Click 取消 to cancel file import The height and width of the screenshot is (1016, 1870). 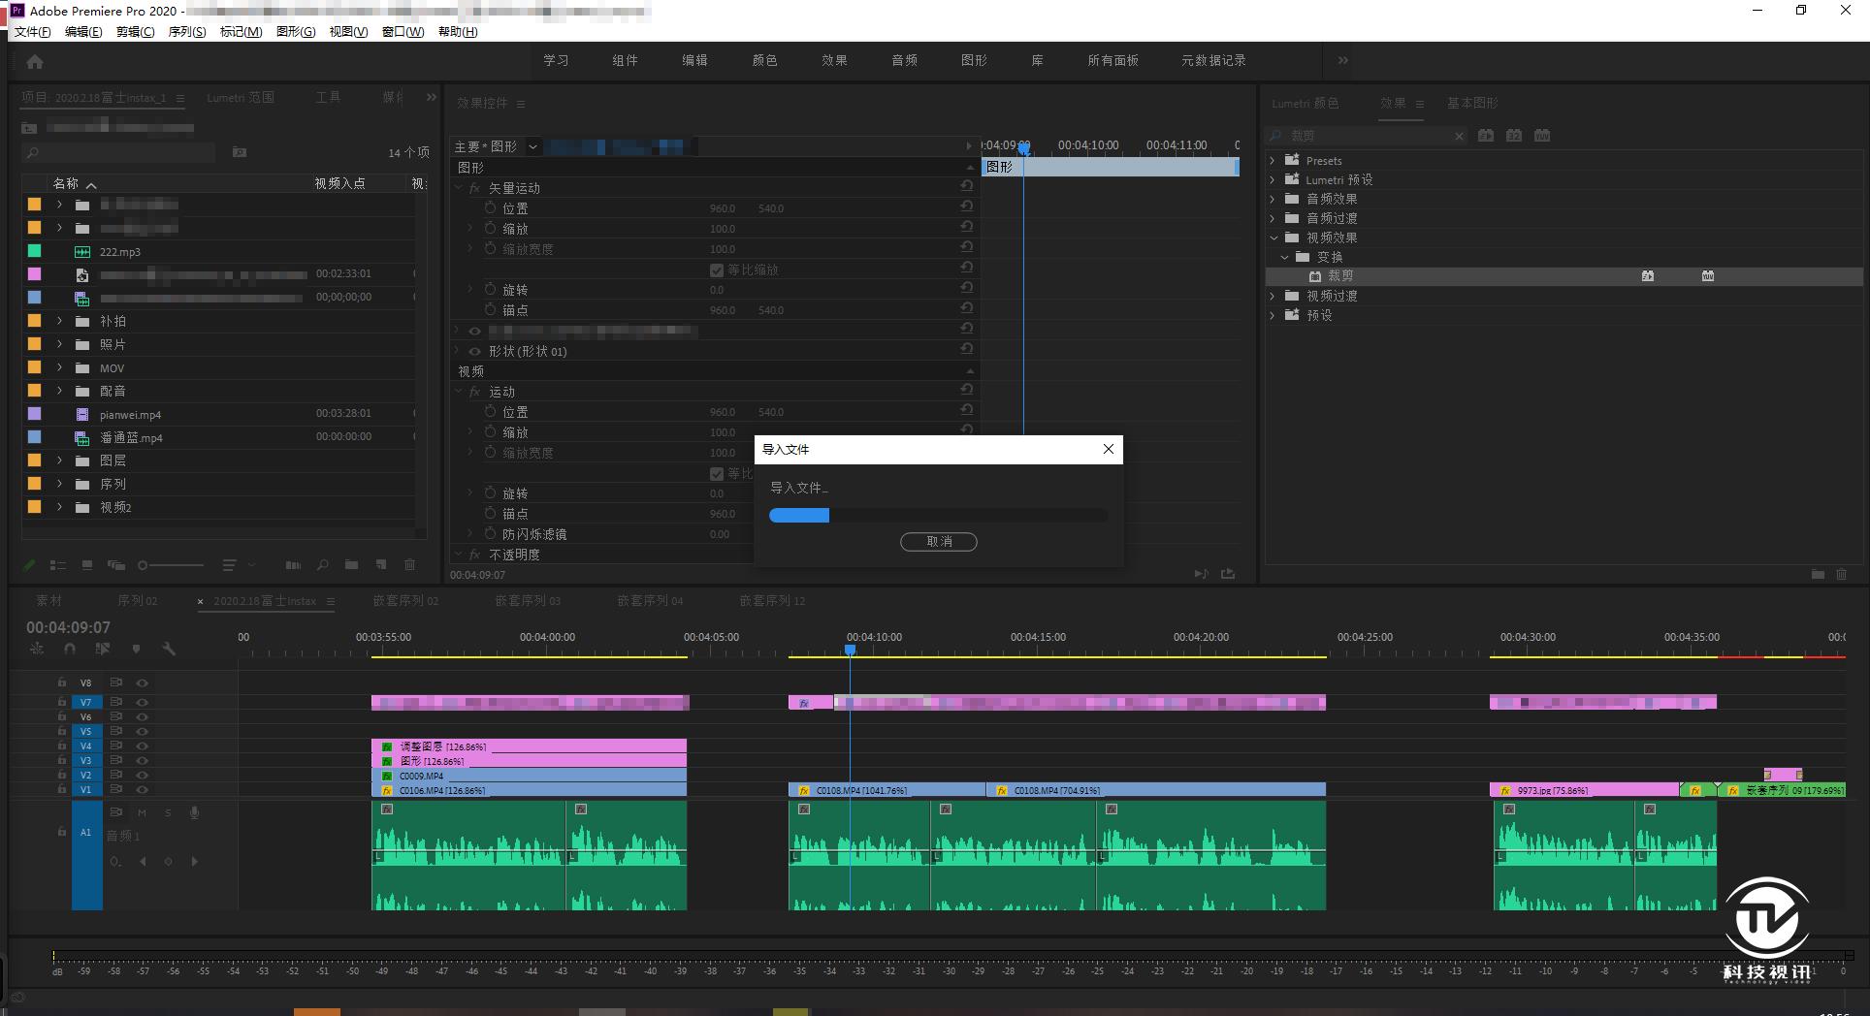point(938,542)
